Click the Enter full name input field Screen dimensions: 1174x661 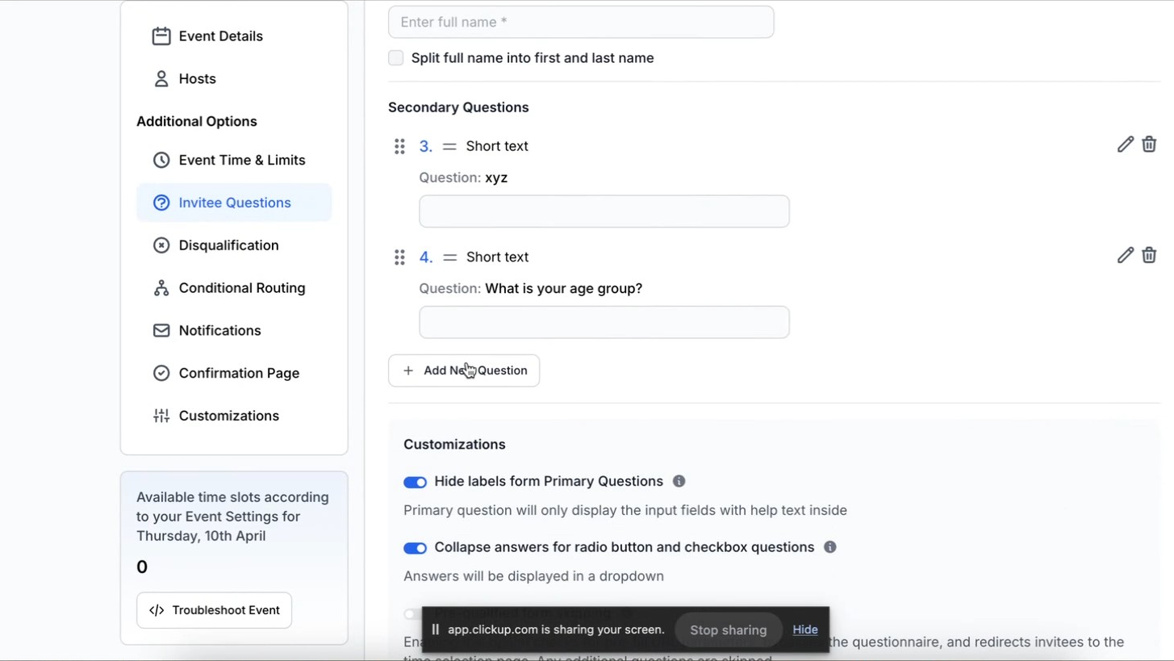(581, 23)
